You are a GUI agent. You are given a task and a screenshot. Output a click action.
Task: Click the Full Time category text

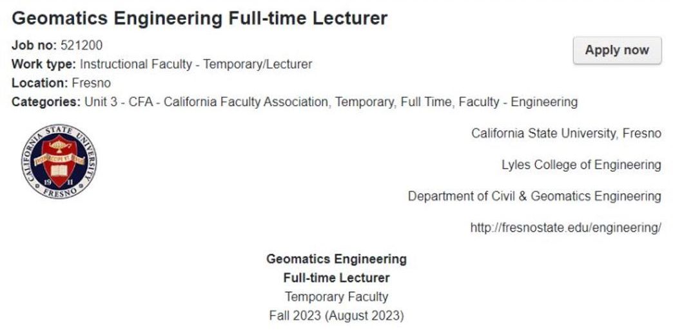point(425,102)
